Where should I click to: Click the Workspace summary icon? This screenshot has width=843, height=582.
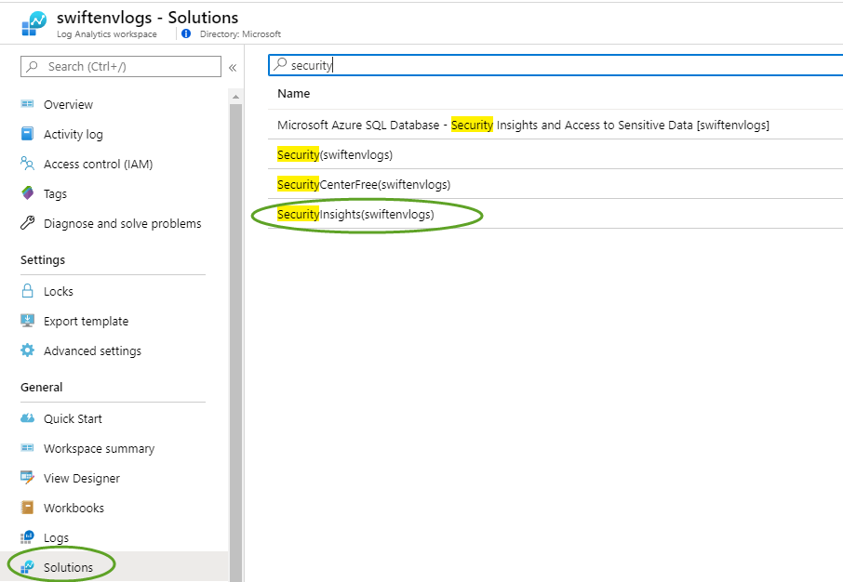pyautogui.click(x=27, y=447)
